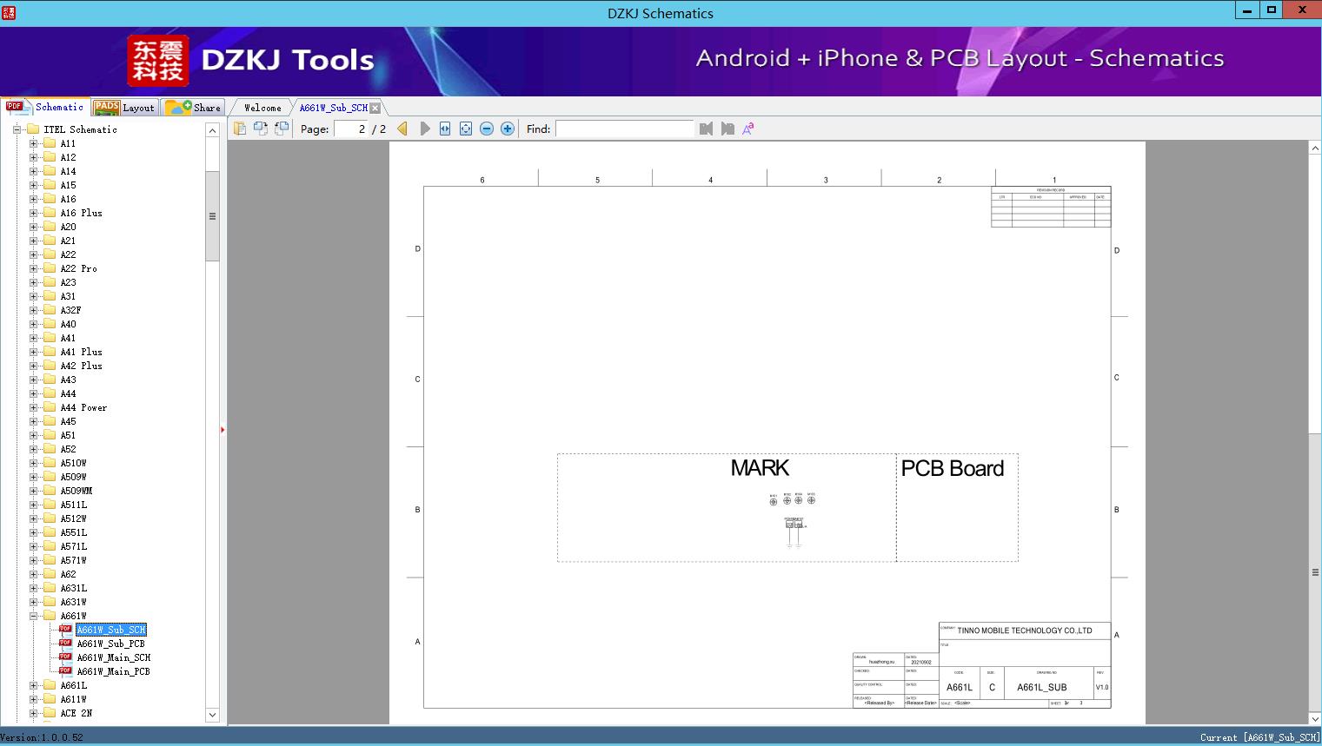Zoom out with the minus icon
This screenshot has height=746, width=1322.
[x=487, y=129]
